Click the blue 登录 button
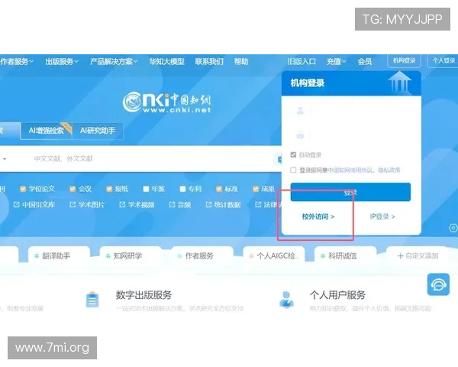 (x=350, y=192)
